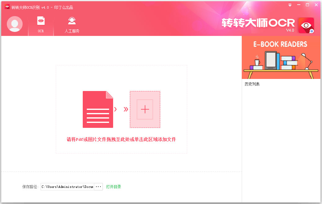Image resolution: width=322 pixels, height=204 pixels.
Task: Open the title bar dropdown menu arrow
Action: click(x=290, y=5)
